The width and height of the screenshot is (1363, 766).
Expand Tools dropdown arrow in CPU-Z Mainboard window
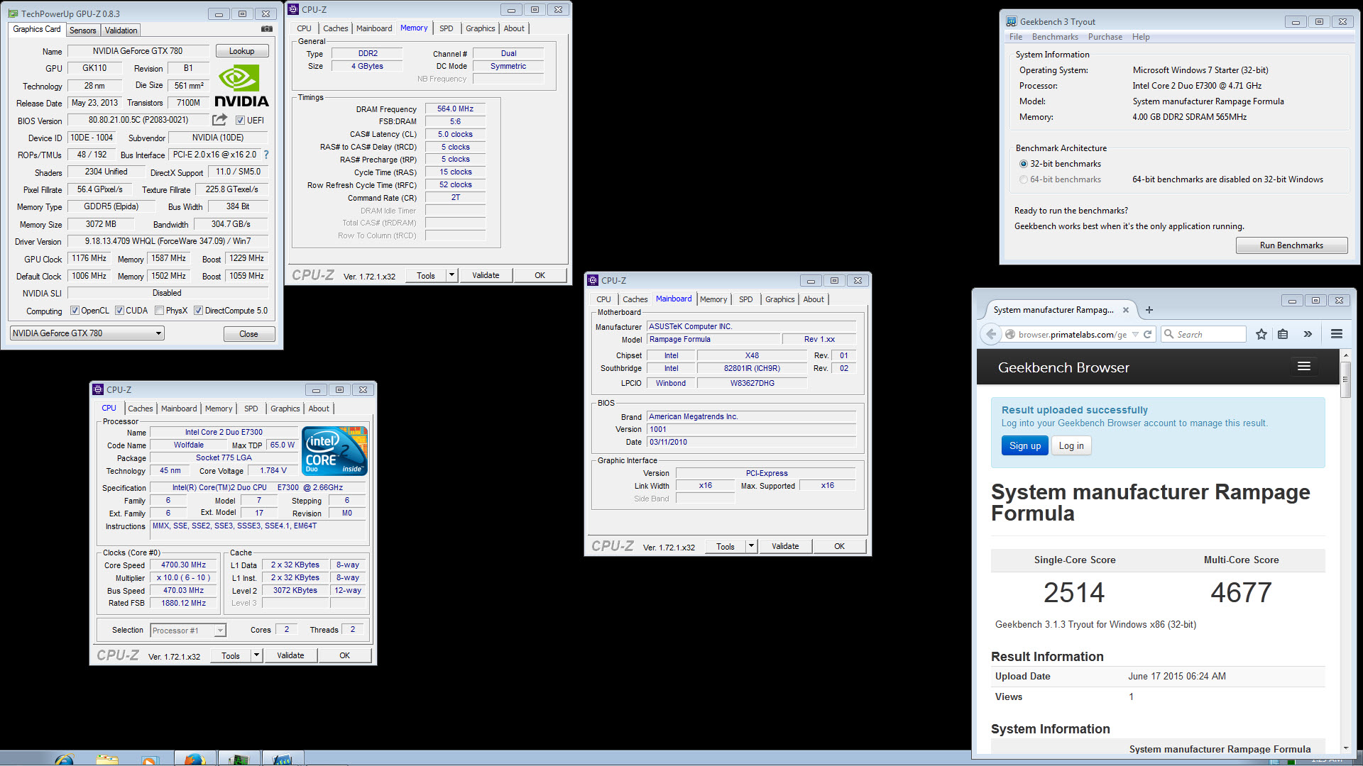[x=751, y=546]
